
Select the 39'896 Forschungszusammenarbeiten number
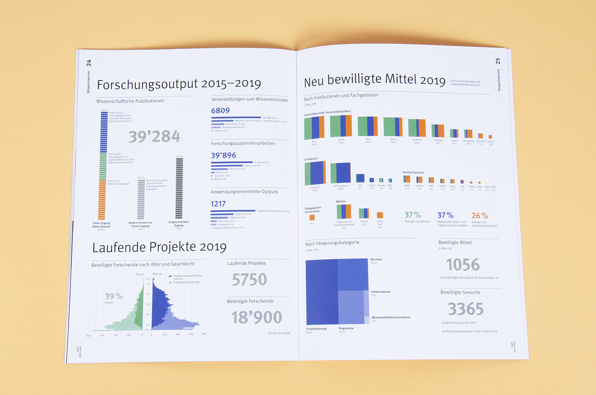tap(223, 155)
